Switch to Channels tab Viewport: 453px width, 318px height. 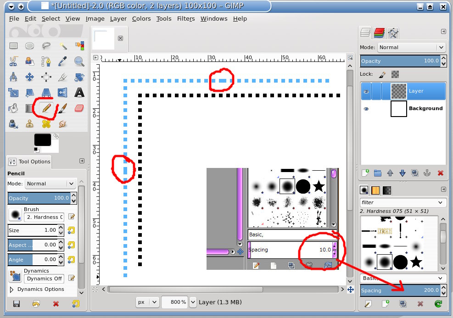[x=379, y=33]
